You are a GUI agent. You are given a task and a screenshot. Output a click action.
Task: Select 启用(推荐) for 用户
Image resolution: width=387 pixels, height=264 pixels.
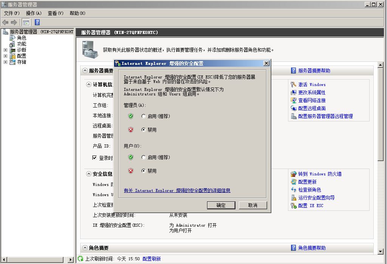tap(143, 157)
